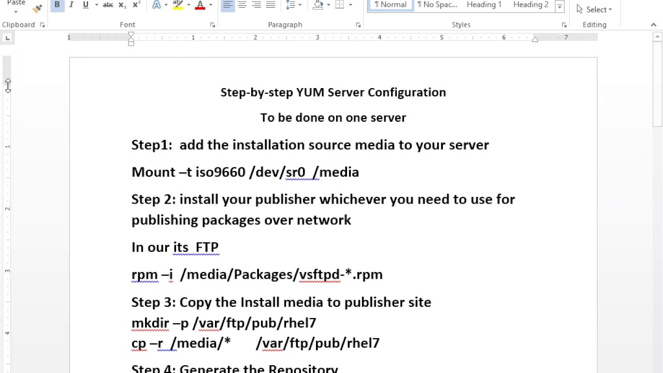Justify the paragraph text
This screenshot has width=663, height=373.
(x=270, y=5)
